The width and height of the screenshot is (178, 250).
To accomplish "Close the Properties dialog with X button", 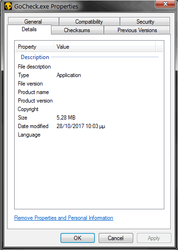I will click(165, 4).
